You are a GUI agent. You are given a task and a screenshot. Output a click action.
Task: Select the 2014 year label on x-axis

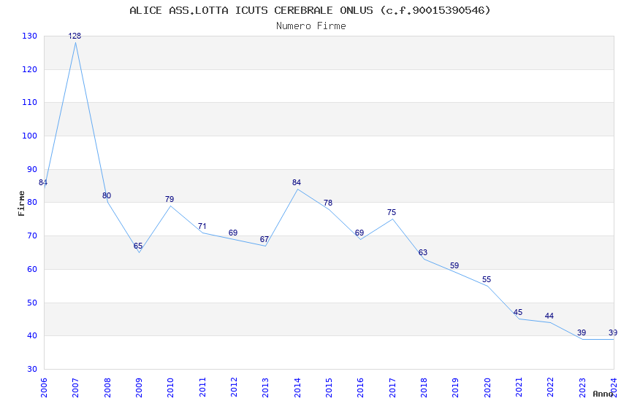[297, 387]
